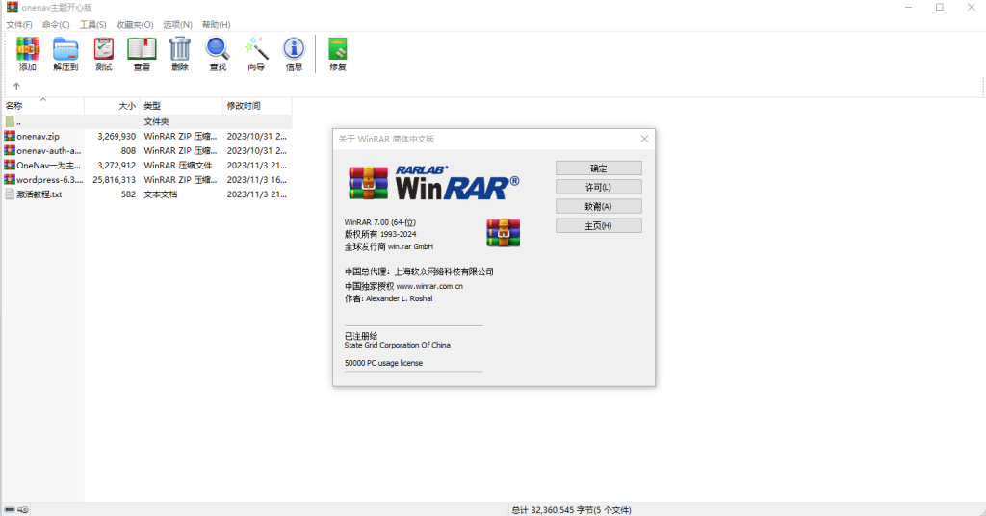Click the onenav.zip file icon

10,136
